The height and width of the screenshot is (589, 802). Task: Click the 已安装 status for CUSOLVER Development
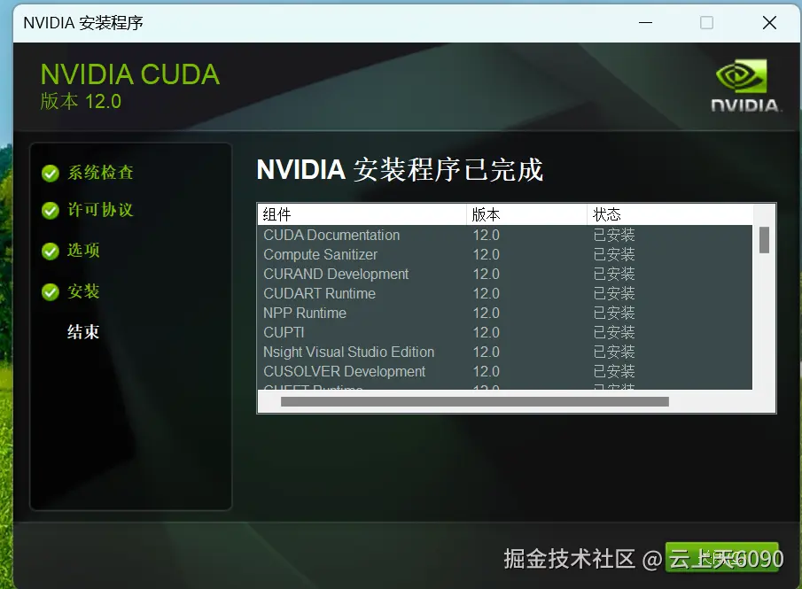pyautogui.click(x=614, y=371)
